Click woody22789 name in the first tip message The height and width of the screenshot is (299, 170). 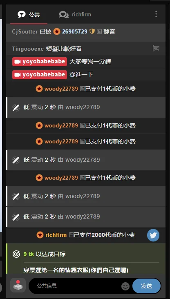click(61, 89)
